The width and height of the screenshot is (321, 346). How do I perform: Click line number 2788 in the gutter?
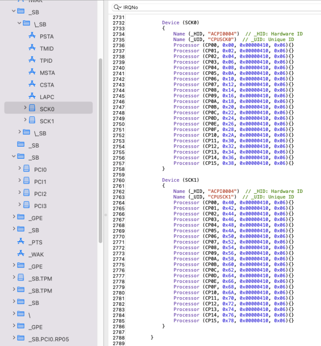pos(119,338)
